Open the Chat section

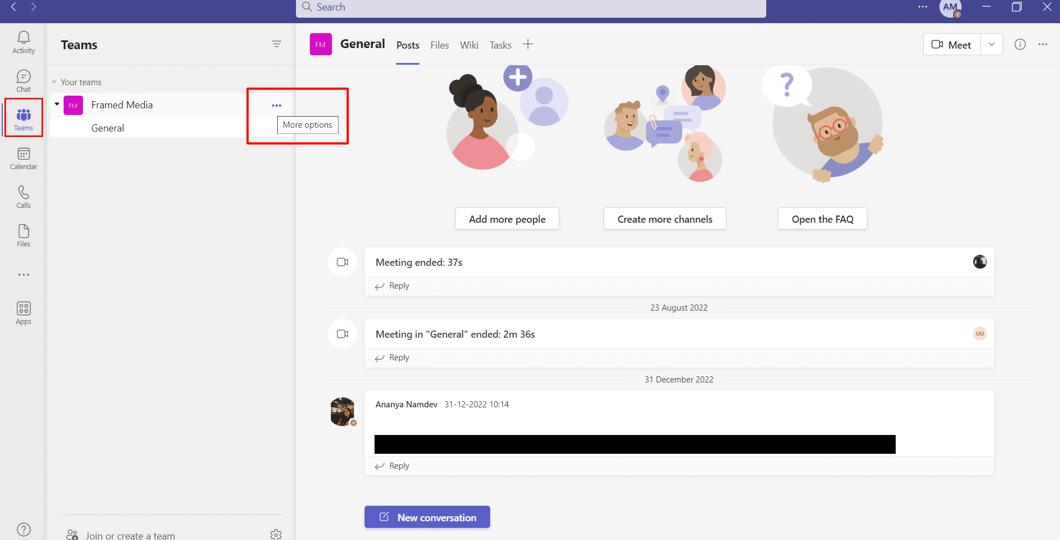(x=23, y=81)
